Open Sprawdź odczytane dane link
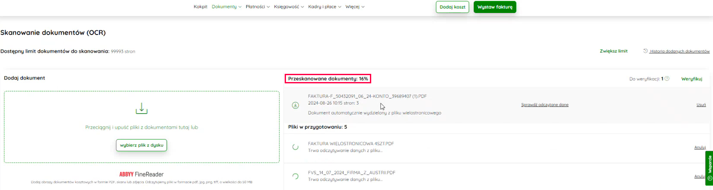The width and height of the screenshot is (713, 190). click(545, 104)
